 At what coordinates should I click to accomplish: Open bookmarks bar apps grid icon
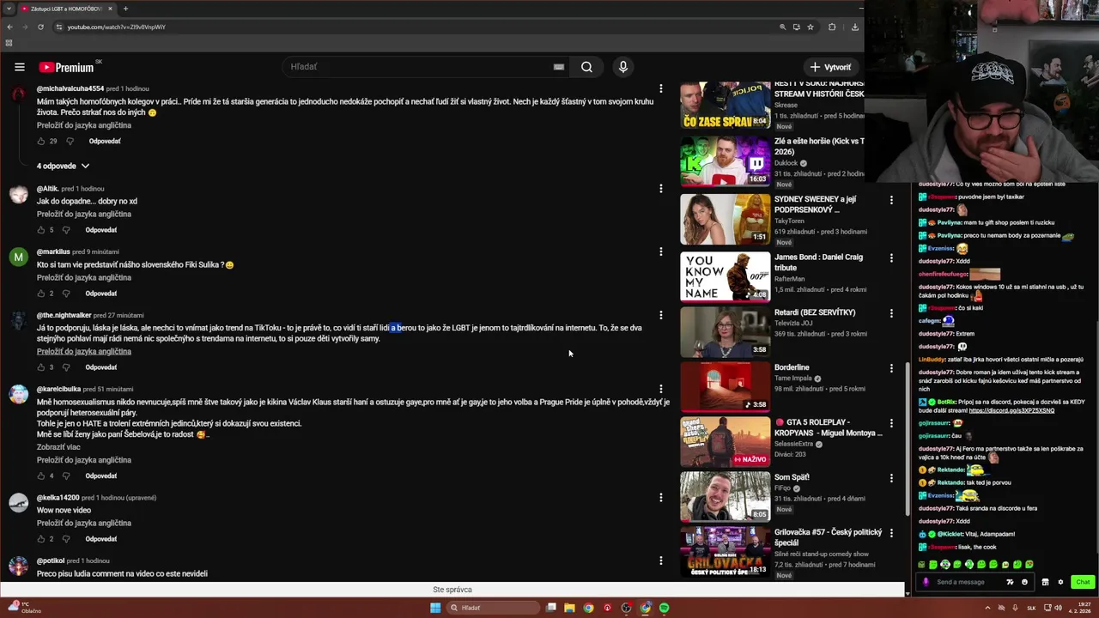9,43
